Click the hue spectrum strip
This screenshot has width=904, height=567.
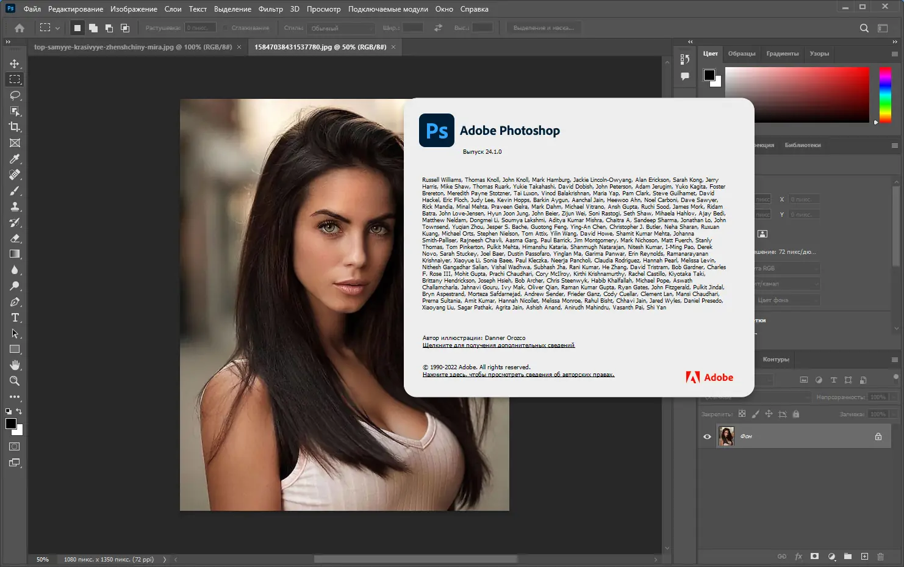click(884, 95)
